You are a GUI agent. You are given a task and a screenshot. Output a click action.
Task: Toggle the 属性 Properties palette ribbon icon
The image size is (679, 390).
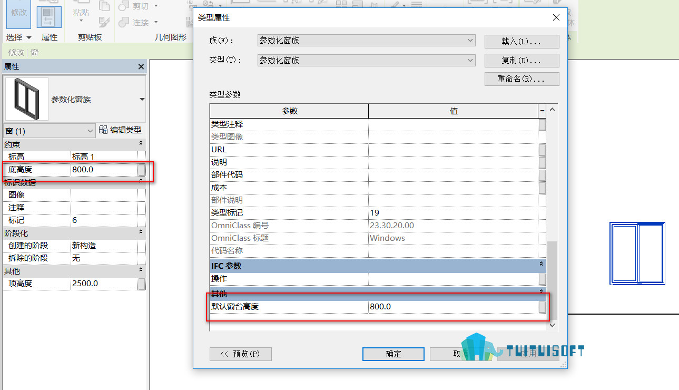(x=49, y=17)
